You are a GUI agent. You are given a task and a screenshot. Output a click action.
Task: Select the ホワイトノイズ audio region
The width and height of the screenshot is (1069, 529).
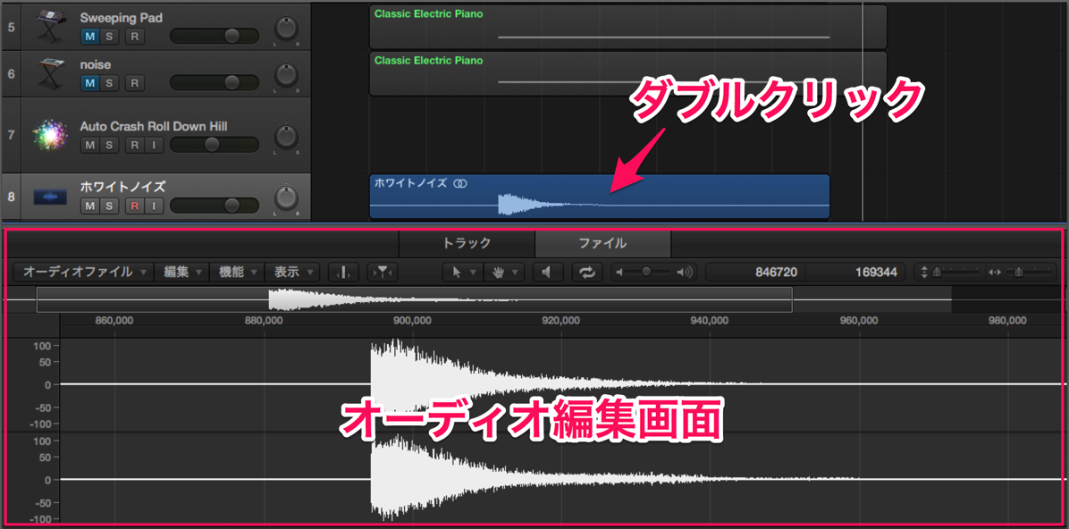599,197
